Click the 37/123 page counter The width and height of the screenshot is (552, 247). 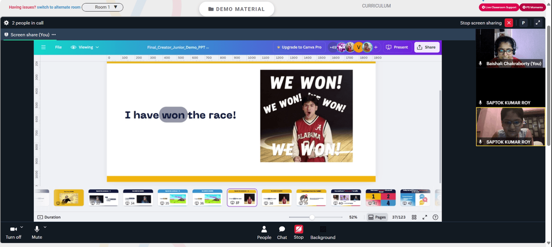(399, 217)
